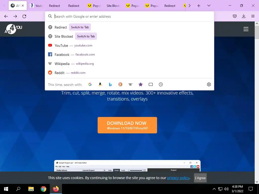Image resolution: width=259 pixels, height=194 pixels.
Task: Open a new tab with plus button
Action: pos(199,6)
